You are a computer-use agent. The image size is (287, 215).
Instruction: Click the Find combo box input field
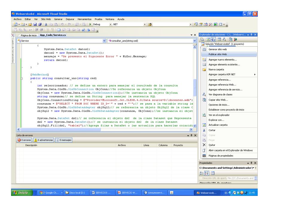171,24
